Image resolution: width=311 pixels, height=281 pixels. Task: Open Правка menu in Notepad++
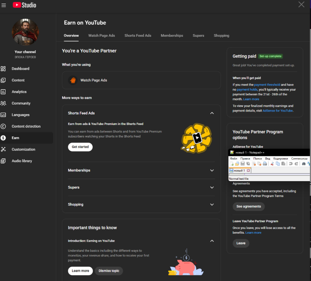tap(245, 158)
